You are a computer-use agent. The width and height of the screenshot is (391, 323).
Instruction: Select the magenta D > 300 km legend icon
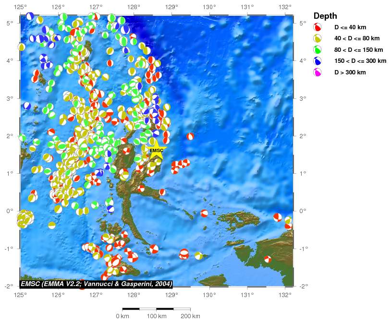[x=317, y=72]
